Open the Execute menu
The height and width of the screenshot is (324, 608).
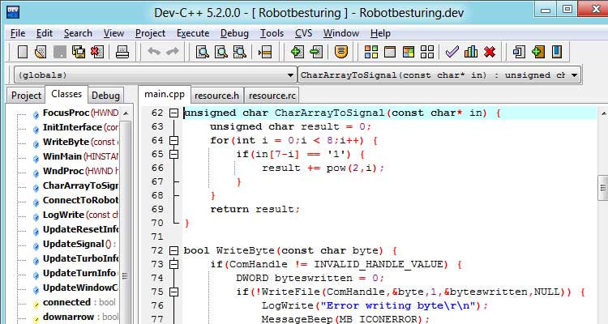click(193, 33)
